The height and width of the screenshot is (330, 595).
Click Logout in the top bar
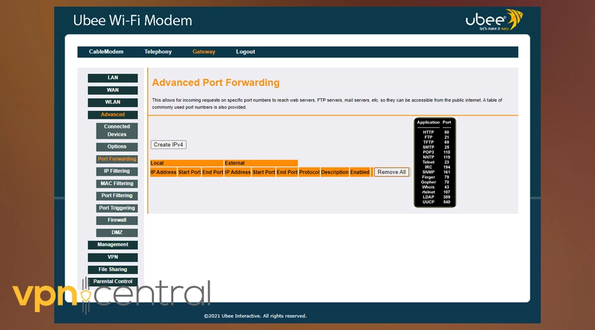[245, 51]
